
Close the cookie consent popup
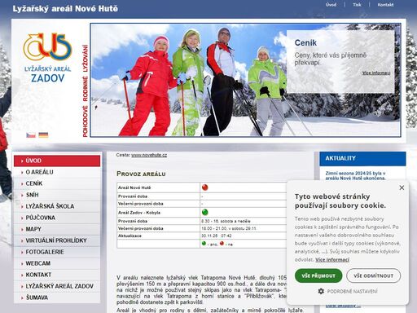tap(402, 187)
